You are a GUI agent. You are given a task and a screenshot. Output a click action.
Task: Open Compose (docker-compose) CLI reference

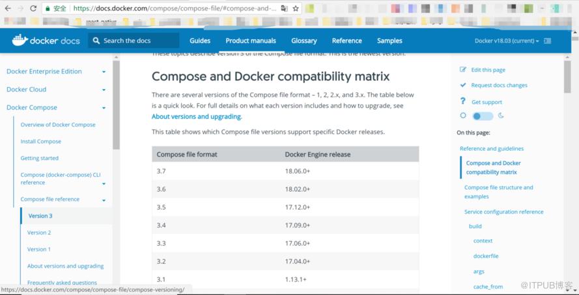point(60,179)
